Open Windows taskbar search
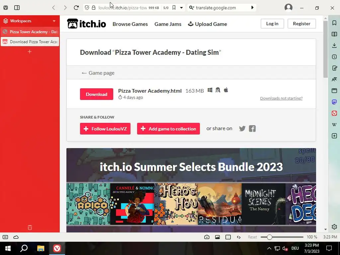 coord(24,248)
